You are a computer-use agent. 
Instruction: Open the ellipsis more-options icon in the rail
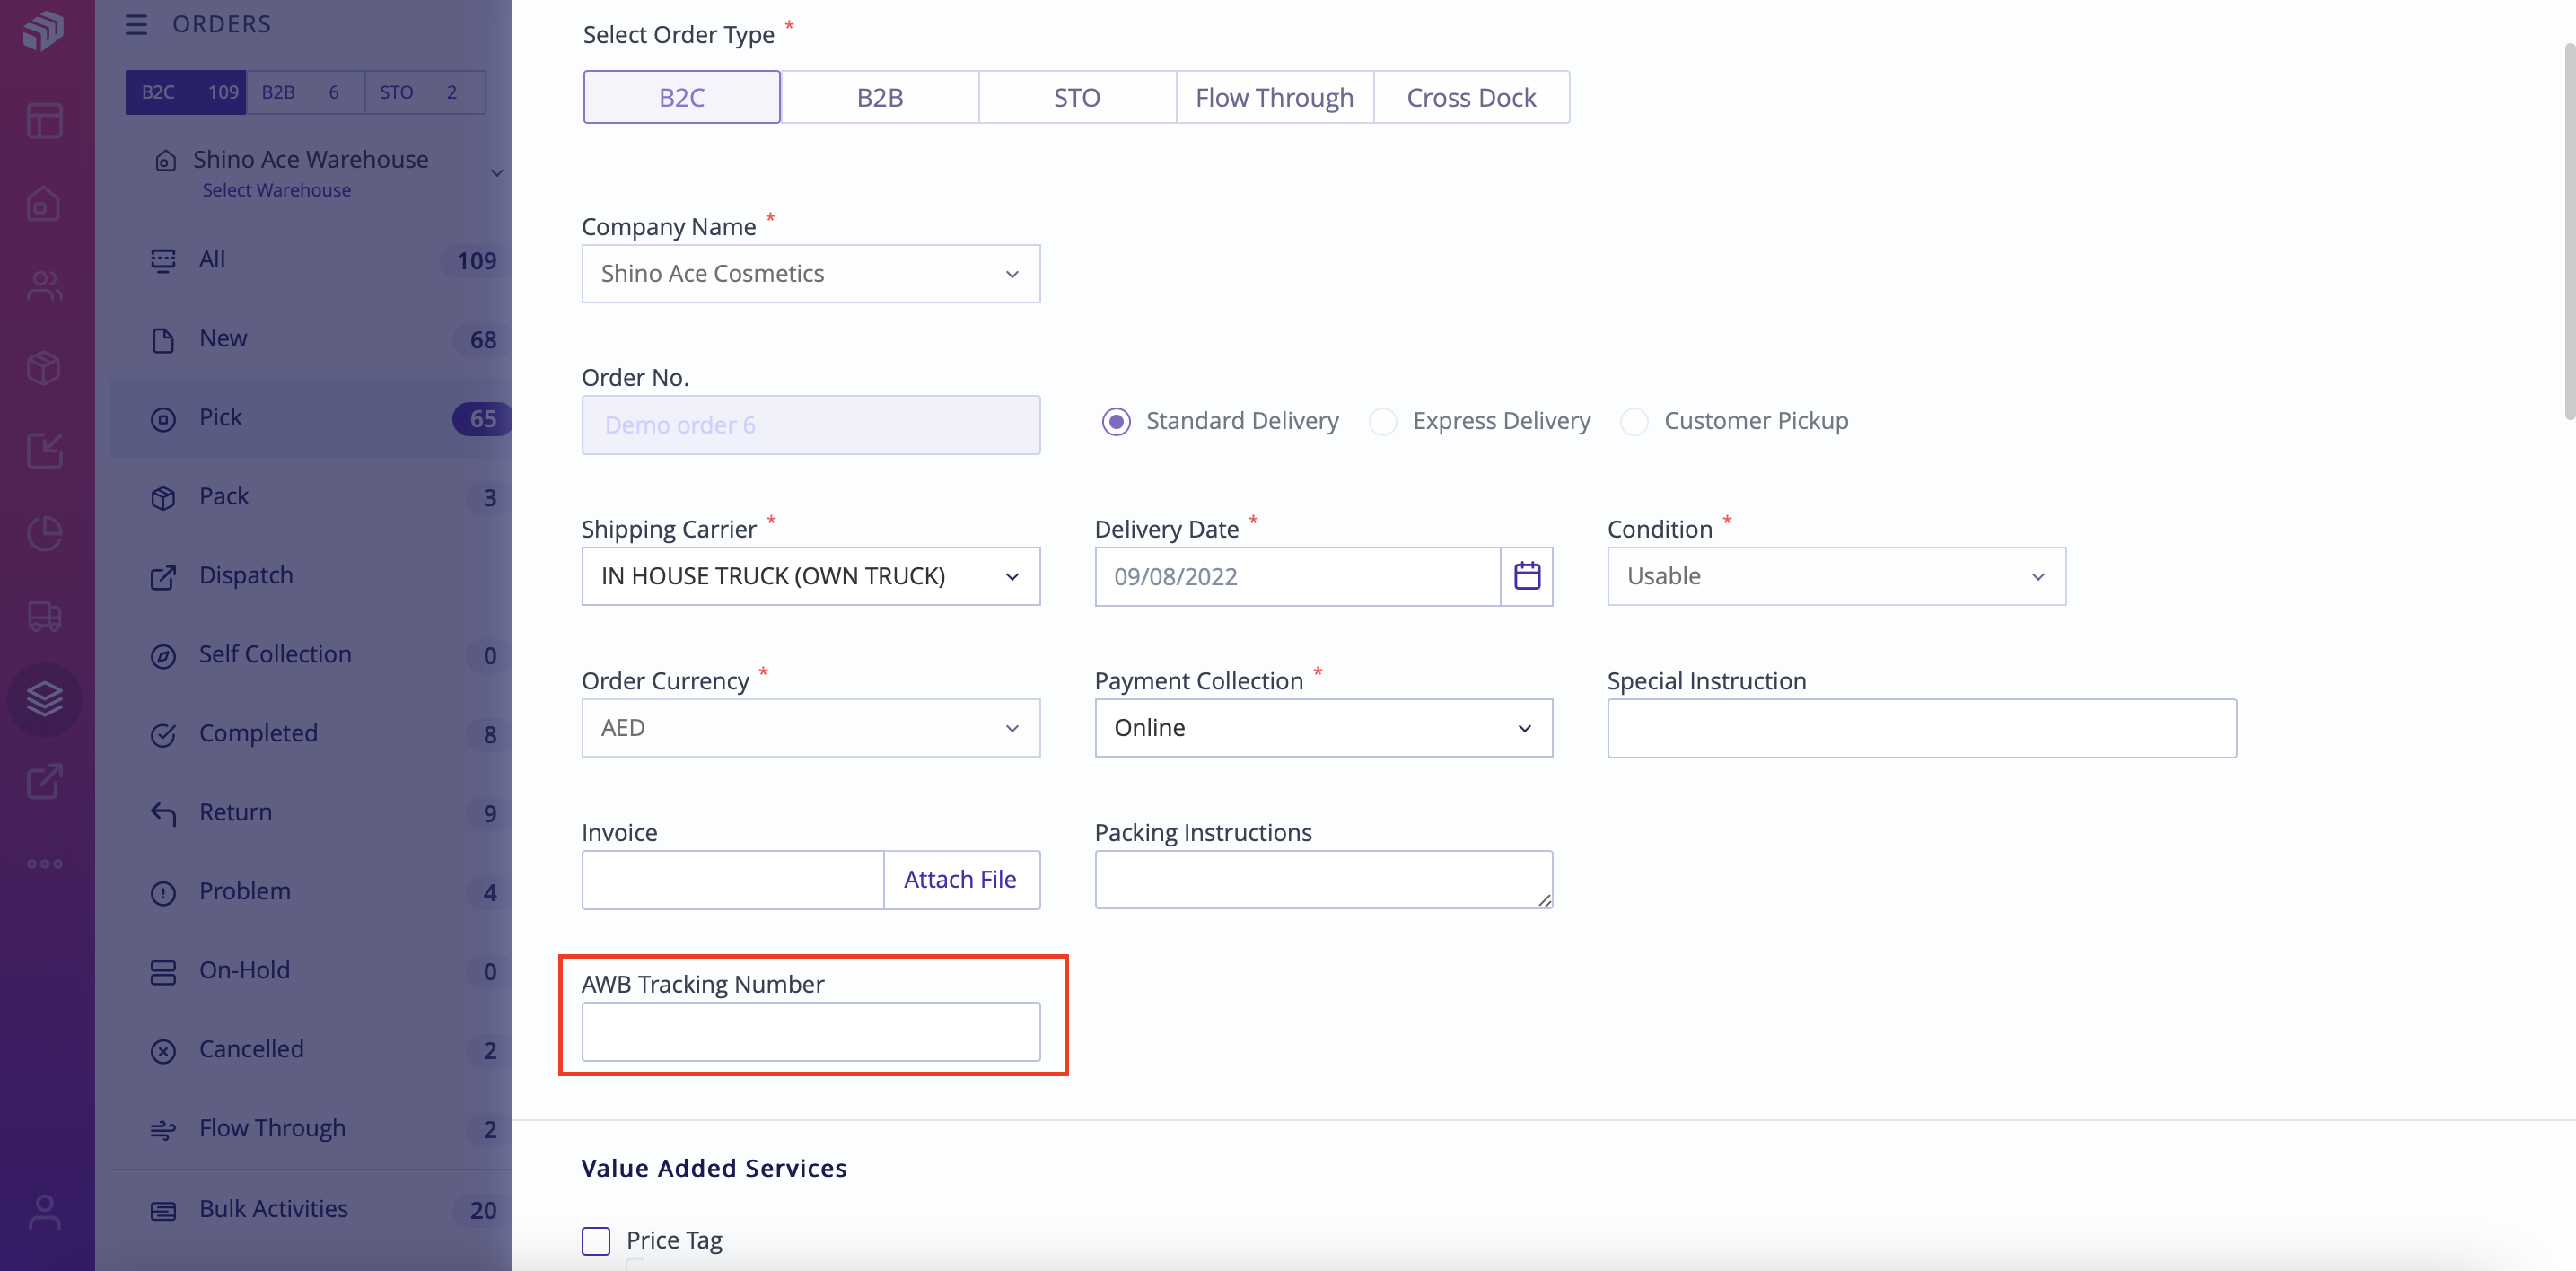coord(45,863)
